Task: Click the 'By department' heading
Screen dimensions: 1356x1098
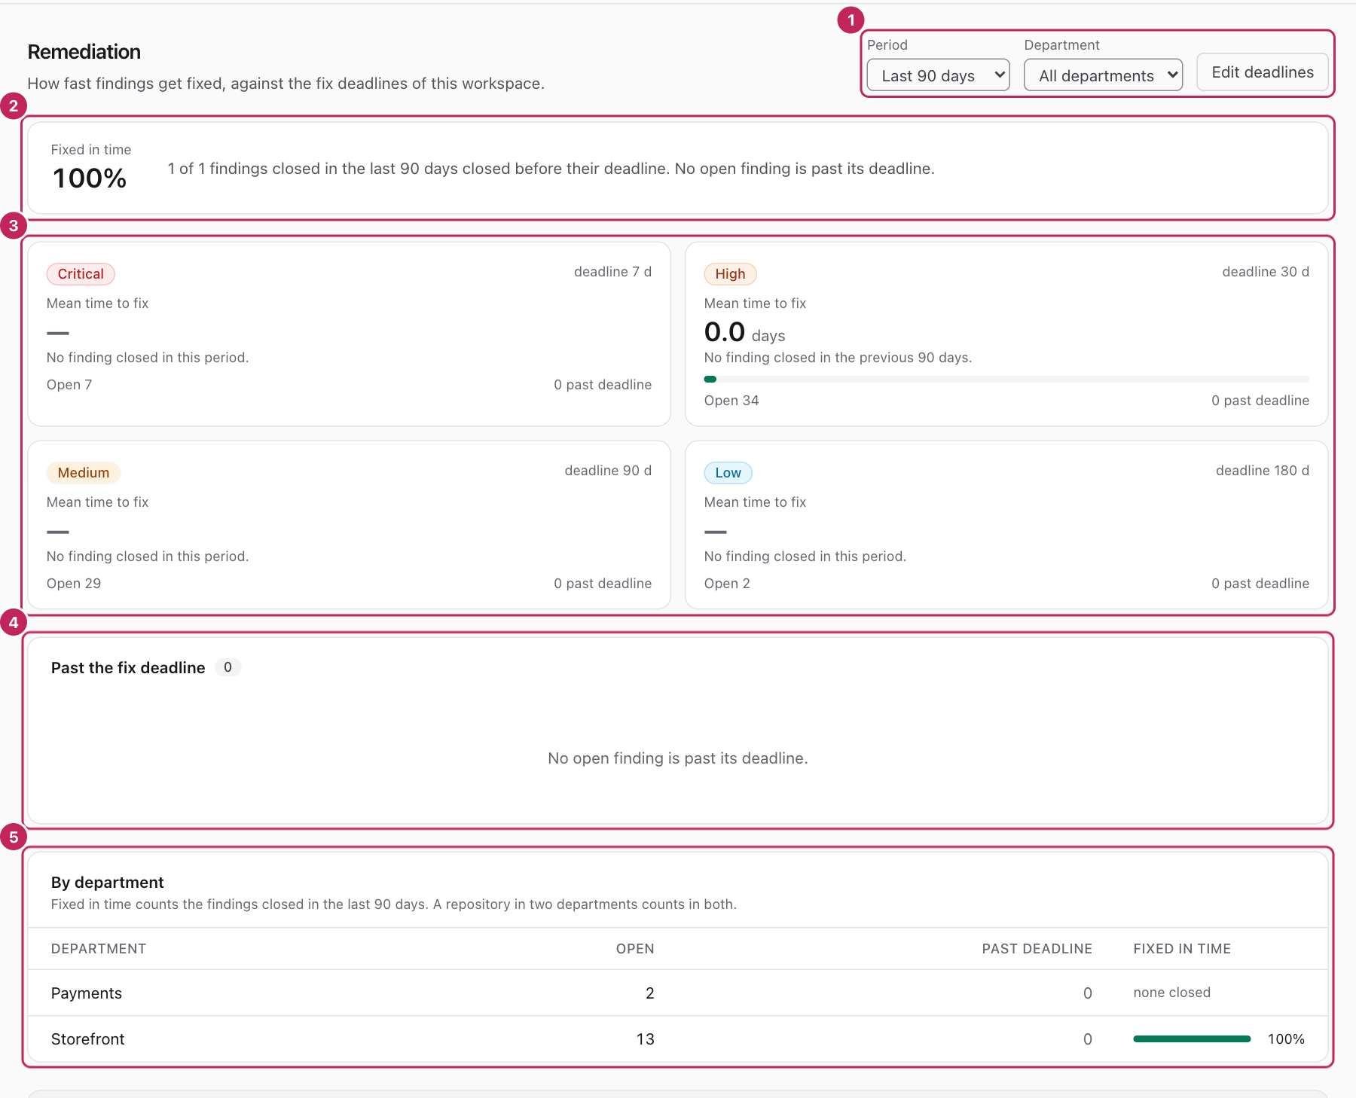Action: point(107,883)
